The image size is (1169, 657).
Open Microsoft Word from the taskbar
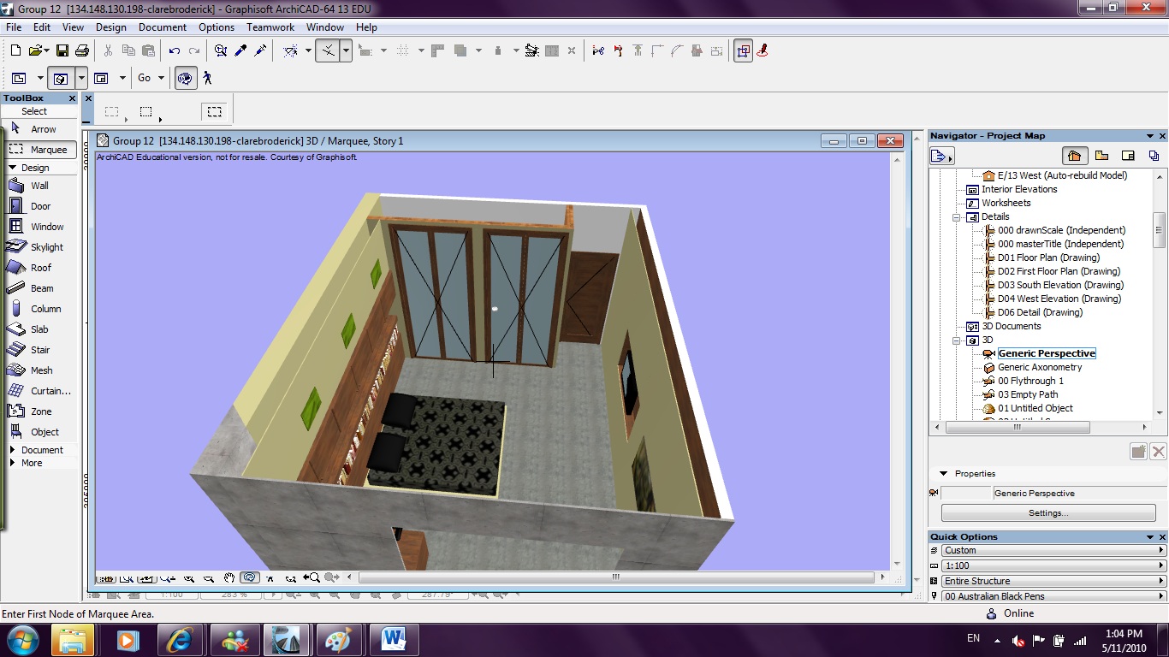pos(395,638)
